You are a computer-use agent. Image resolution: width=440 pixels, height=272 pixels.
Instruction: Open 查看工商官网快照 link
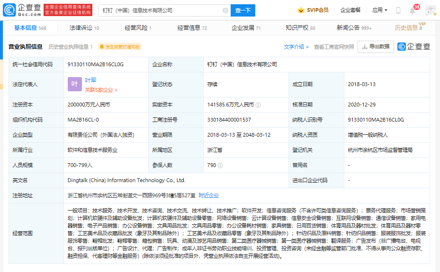pos(334,47)
